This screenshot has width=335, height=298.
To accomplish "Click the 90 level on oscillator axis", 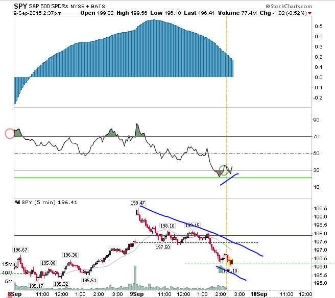I will [x=317, y=119].
